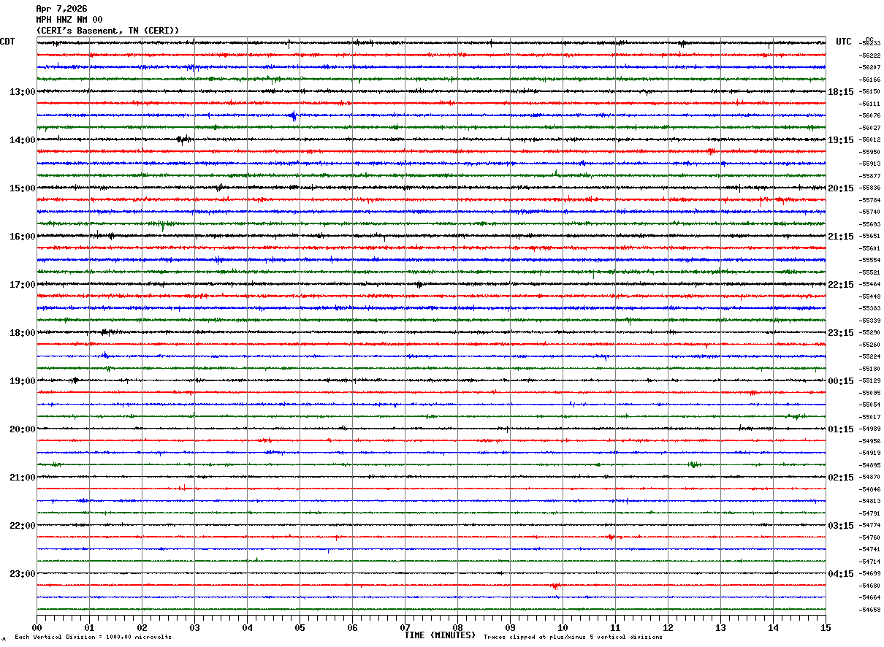884x647 pixels.
Task: Click the UTC time label '20:15'
Action: pyautogui.click(x=841, y=188)
